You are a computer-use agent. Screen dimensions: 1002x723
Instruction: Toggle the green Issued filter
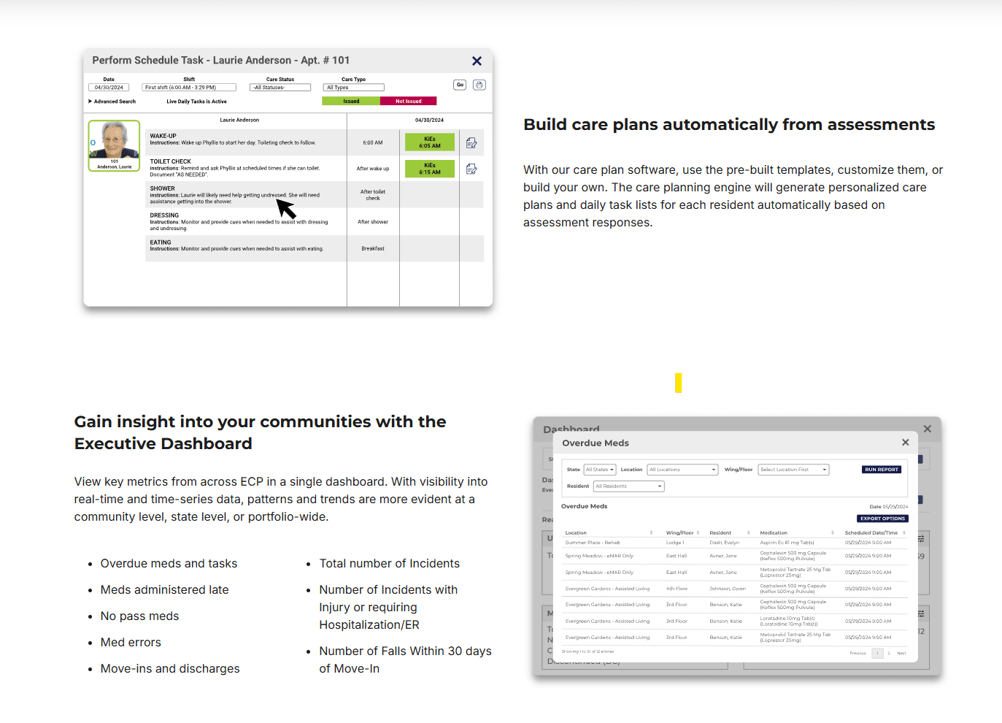pos(351,101)
